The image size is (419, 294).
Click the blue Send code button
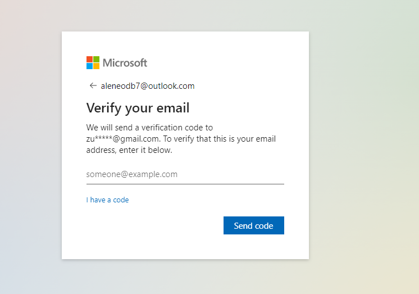(254, 225)
